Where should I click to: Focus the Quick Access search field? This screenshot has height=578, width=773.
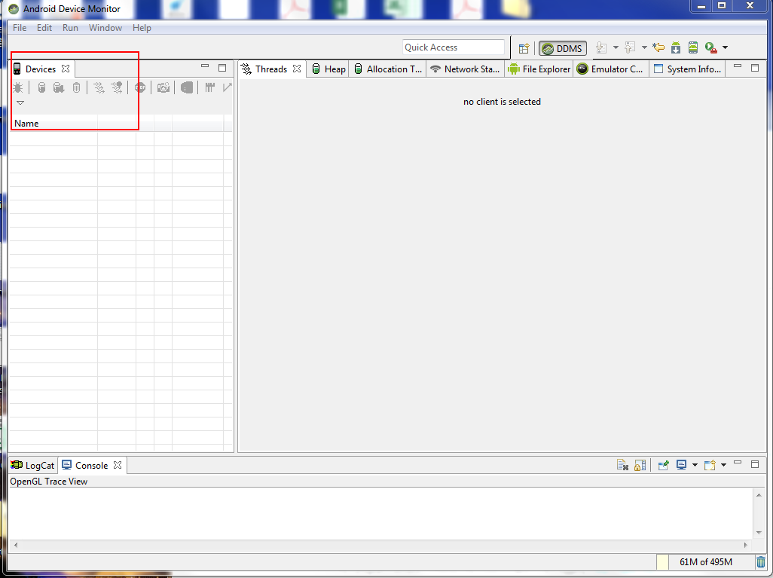click(454, 47)
